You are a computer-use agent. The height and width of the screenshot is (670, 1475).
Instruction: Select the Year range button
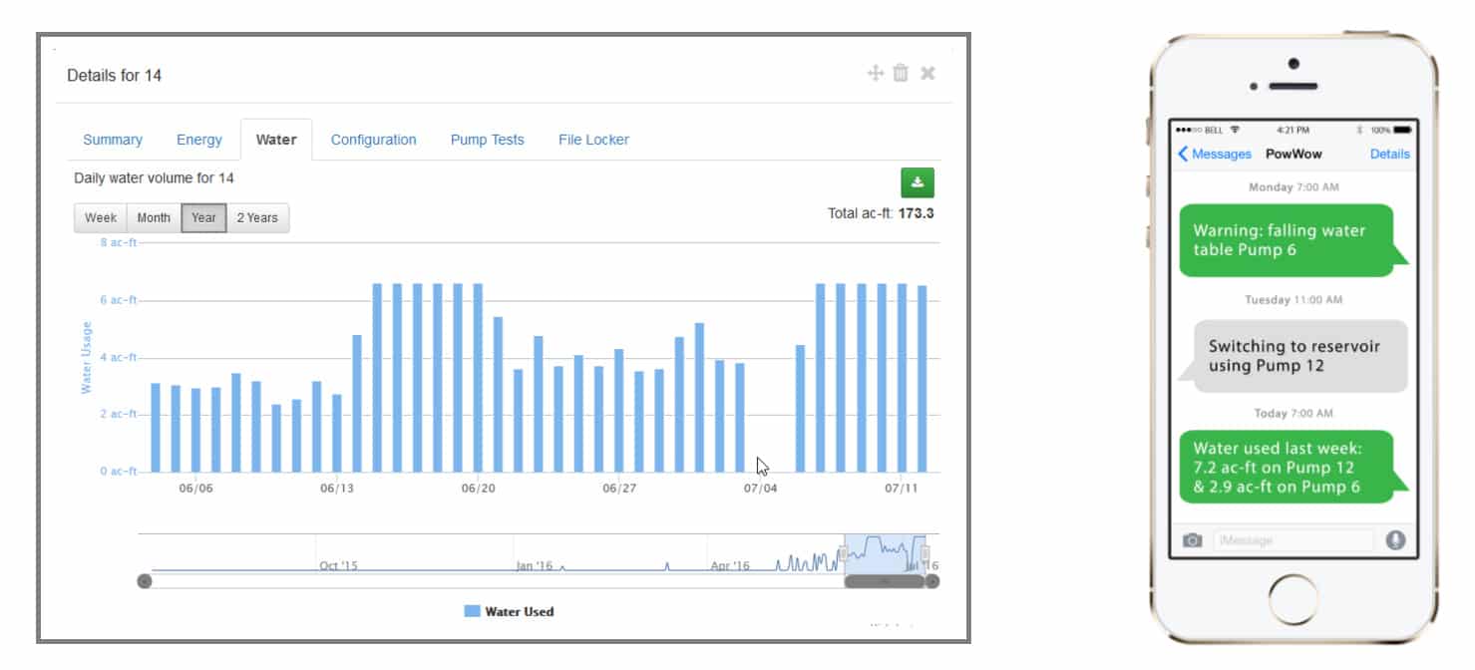point(203,217)
